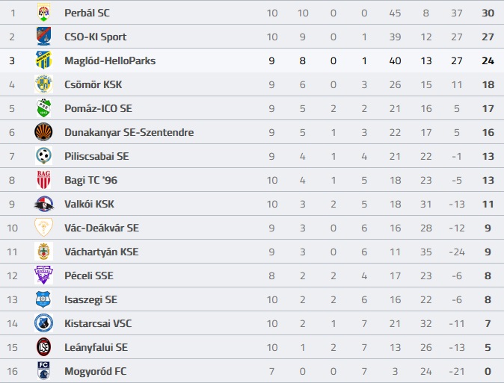Click the CSO-KI Sport team logo
The height and width of the screenshot is (383, 504).
click(43, 37)
